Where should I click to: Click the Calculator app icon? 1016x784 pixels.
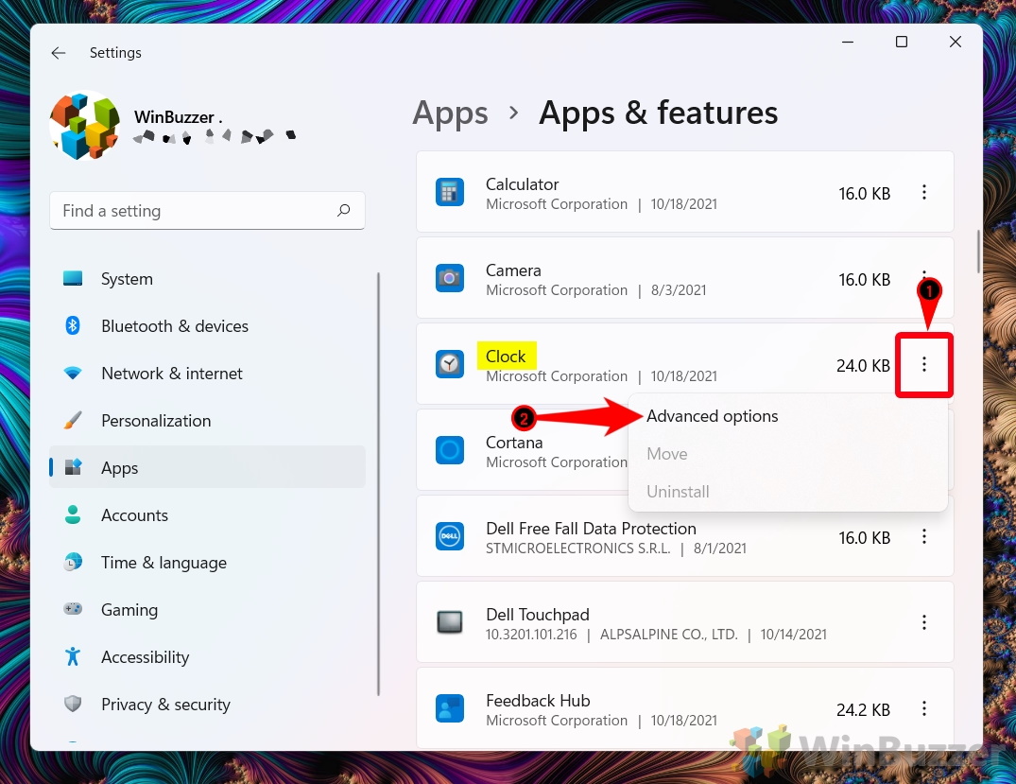pyautogui.click(x=450, y=192)
